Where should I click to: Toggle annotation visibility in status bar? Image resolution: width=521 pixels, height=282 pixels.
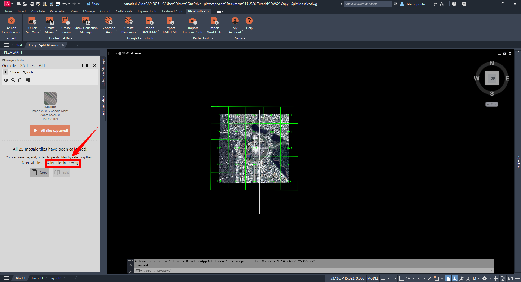455,278
